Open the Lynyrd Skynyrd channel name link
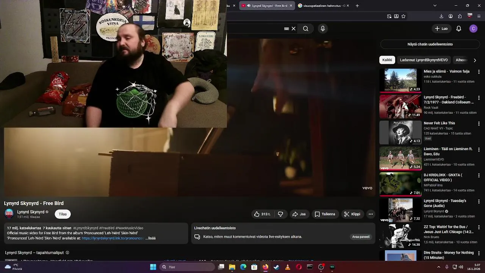485x273 pixels. tap(31, 212)
